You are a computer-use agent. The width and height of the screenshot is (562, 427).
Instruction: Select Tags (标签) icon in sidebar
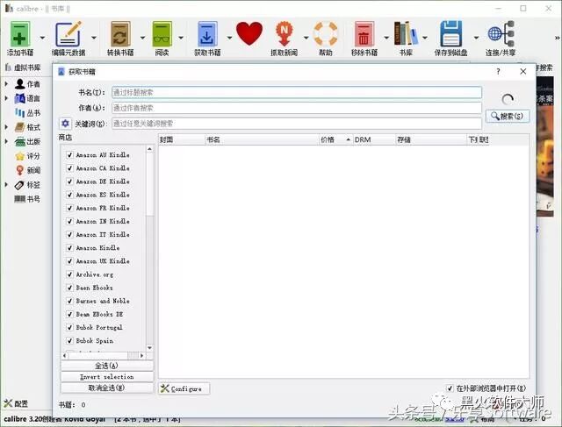pos(19,185)
